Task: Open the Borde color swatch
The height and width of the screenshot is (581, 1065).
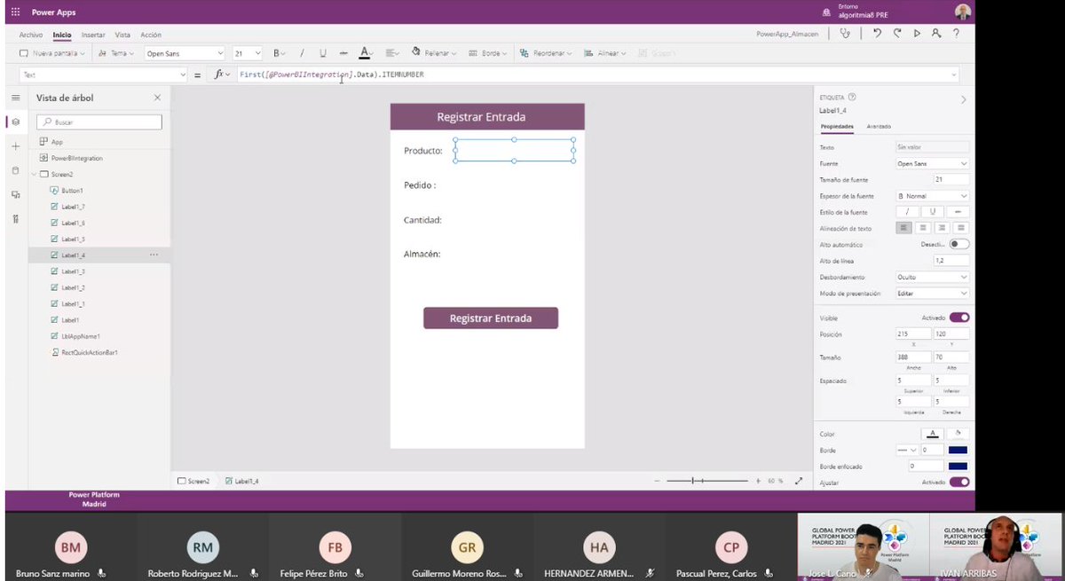Action: click(958, 450)
